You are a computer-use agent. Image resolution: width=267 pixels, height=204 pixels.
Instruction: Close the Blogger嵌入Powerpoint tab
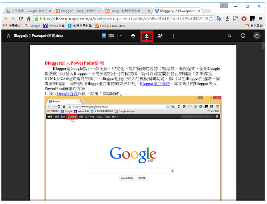[198, 11]
